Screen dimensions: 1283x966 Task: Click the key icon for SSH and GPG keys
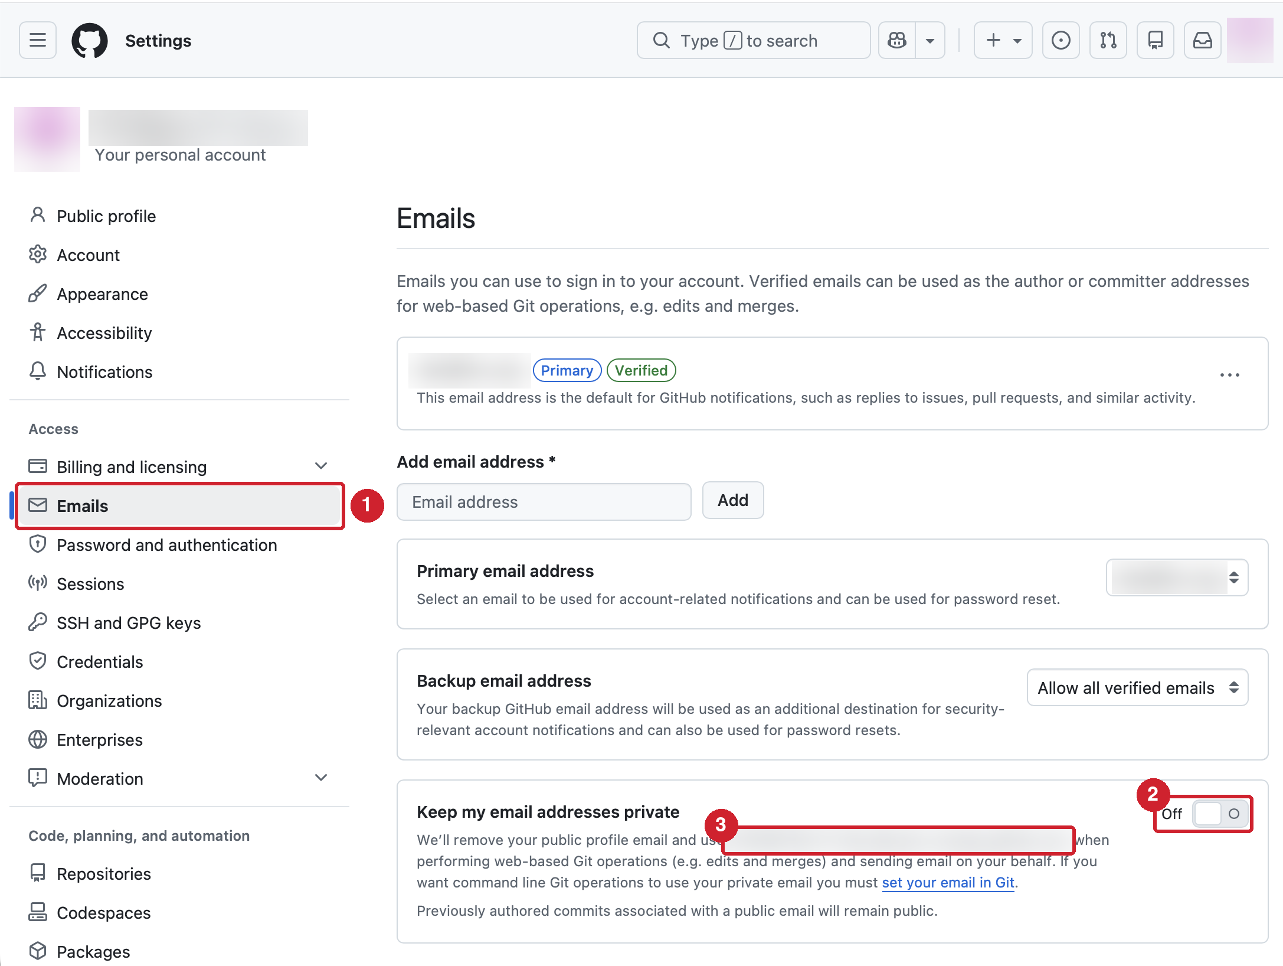pyautogui.click(x=38, y=622)
